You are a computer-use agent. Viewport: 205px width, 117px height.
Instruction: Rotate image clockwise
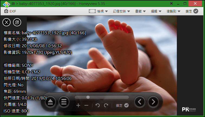[106, 105]
